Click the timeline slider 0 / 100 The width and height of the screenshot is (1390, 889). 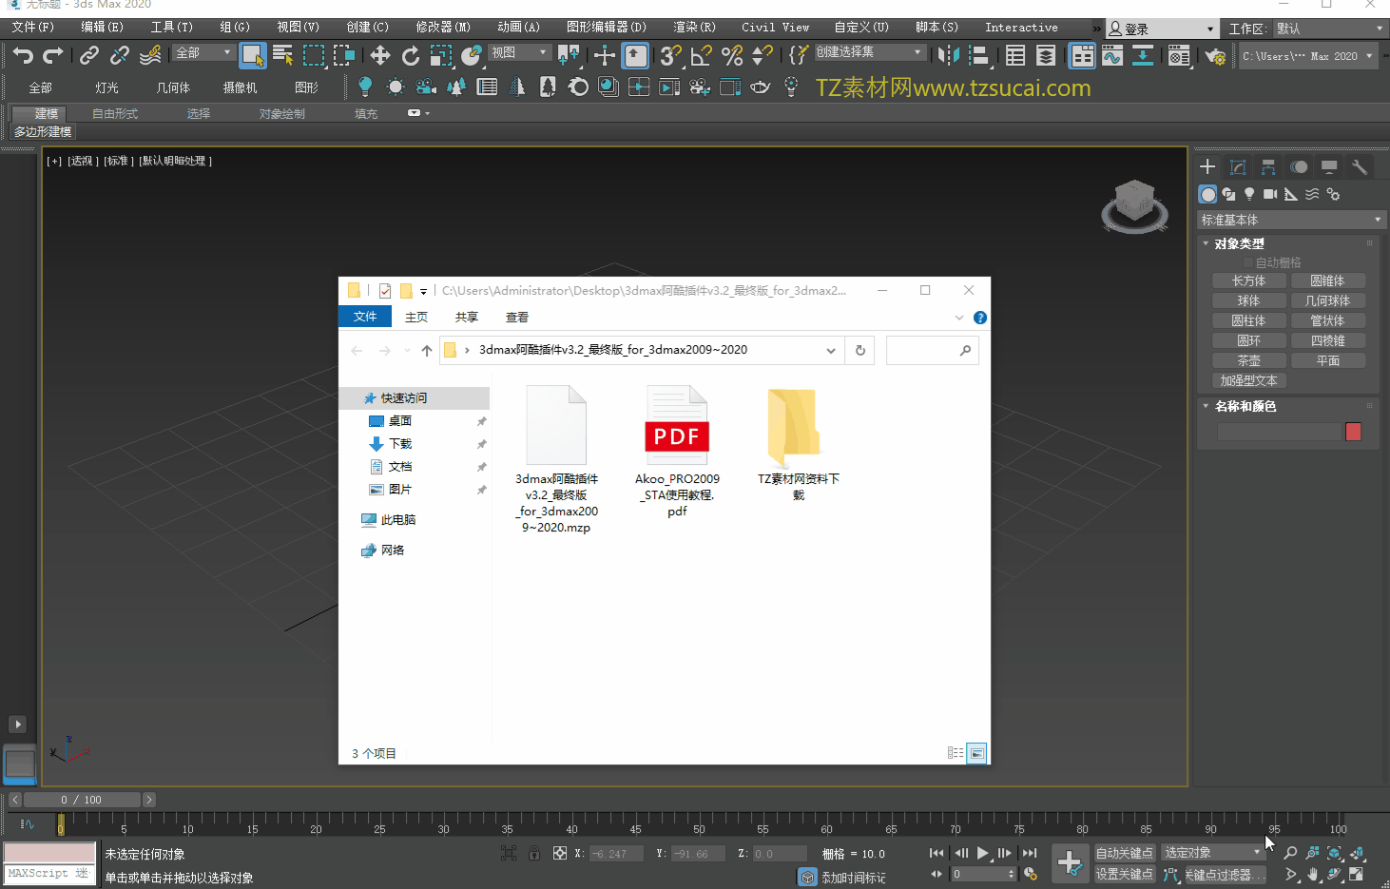[82, 800]
